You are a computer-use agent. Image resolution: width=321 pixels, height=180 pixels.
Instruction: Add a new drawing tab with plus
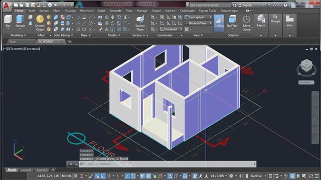(x=70, y=41)
